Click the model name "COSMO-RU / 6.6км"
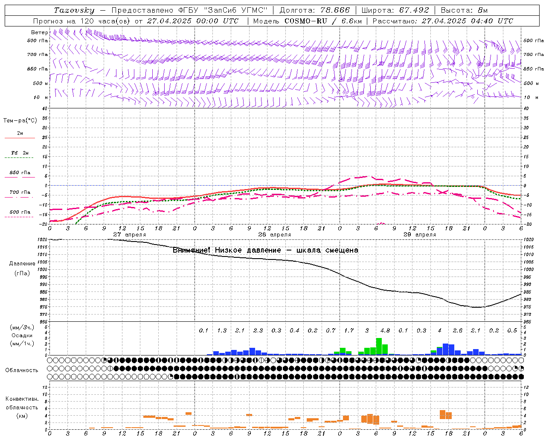This screenshot has height=437, width=546. coord(322,21)
